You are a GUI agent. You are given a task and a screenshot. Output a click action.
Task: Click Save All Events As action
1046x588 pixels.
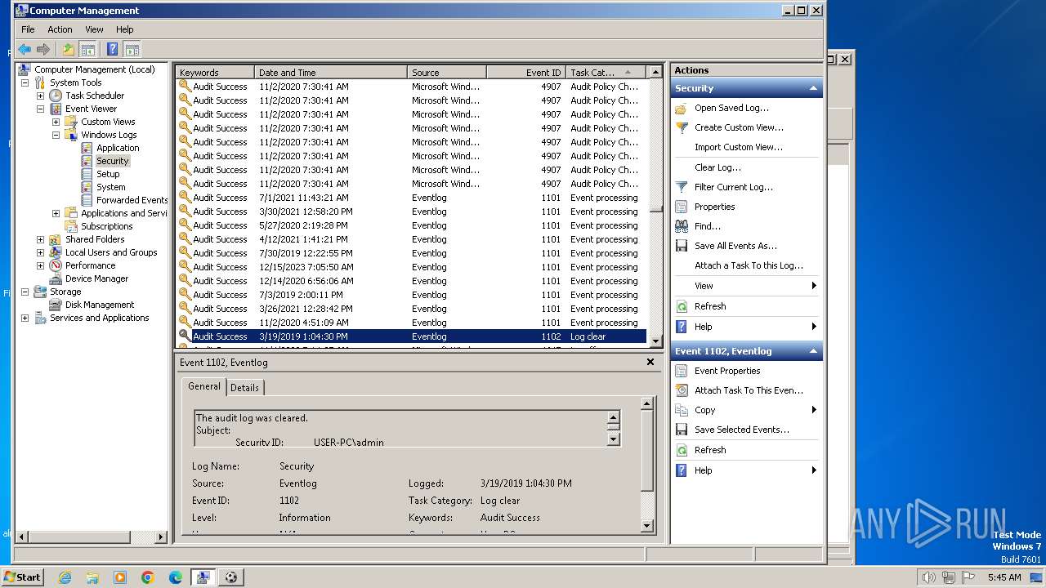(735, 246)
